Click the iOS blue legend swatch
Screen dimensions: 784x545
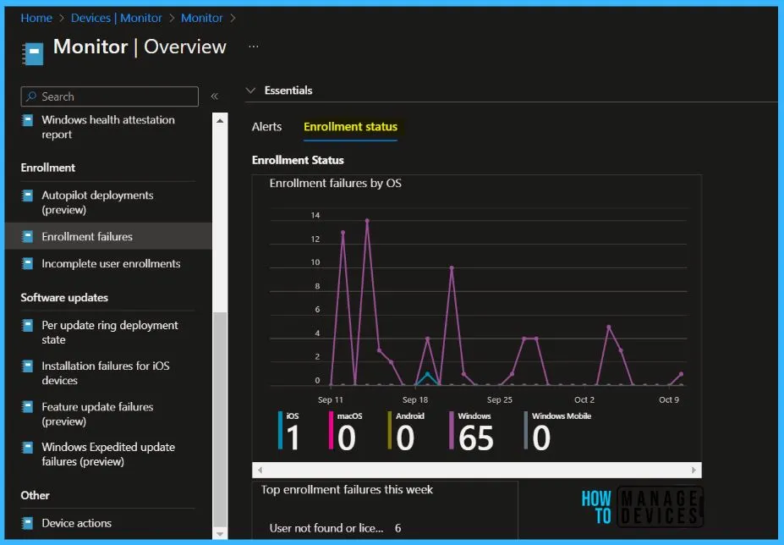[281, 430]
